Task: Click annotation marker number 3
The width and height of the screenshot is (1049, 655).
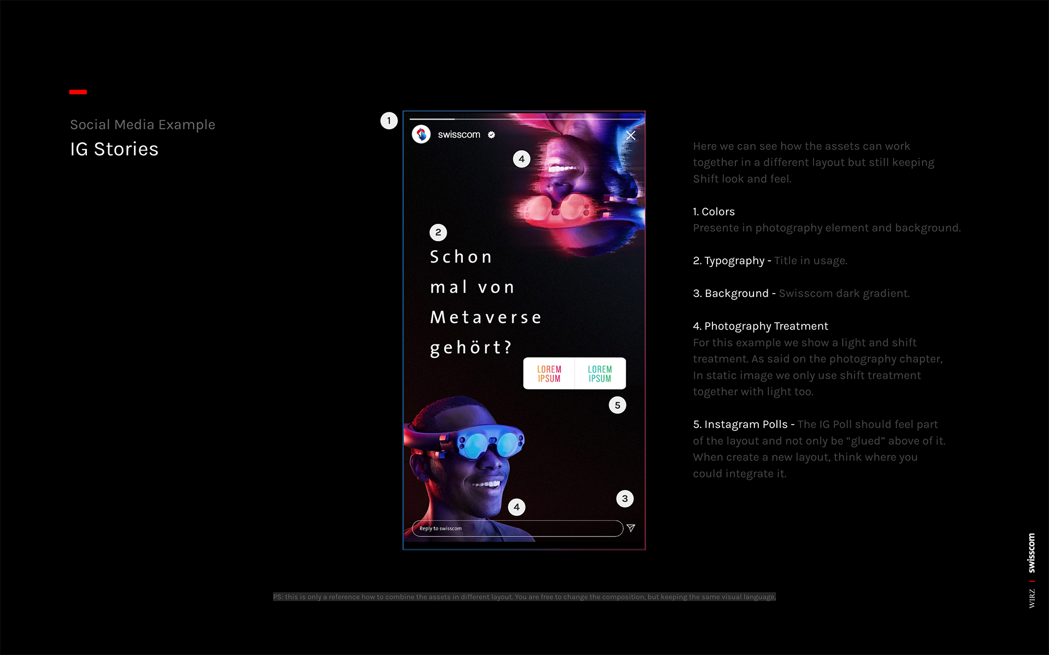Action: click(x=625, y=498)
